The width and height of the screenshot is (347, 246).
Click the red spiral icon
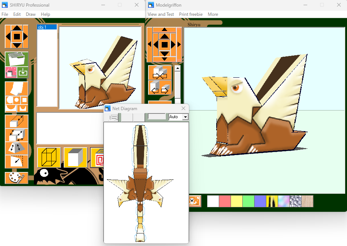97,157
